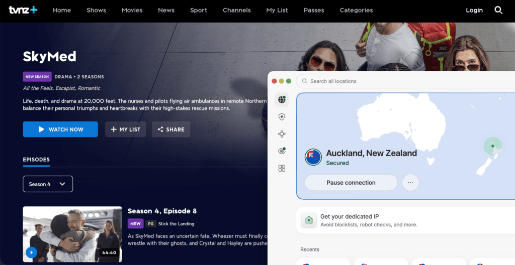The height and width of the screenshot is (265, 515).
Task: Click the All the Feels, Escapist, Romantic tags
Action: point(62,88)
